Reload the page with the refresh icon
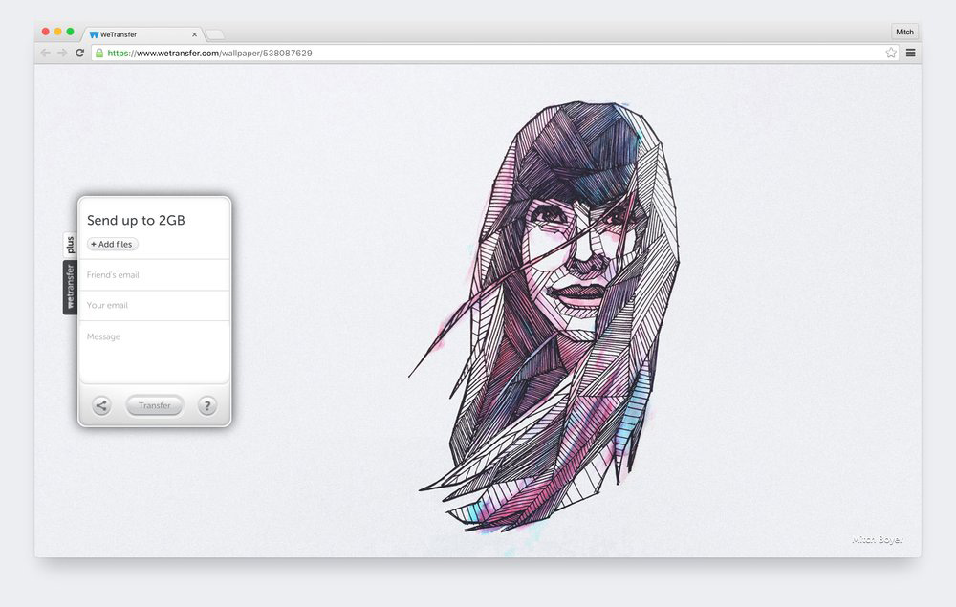956x607 pixels. point(79,53)
